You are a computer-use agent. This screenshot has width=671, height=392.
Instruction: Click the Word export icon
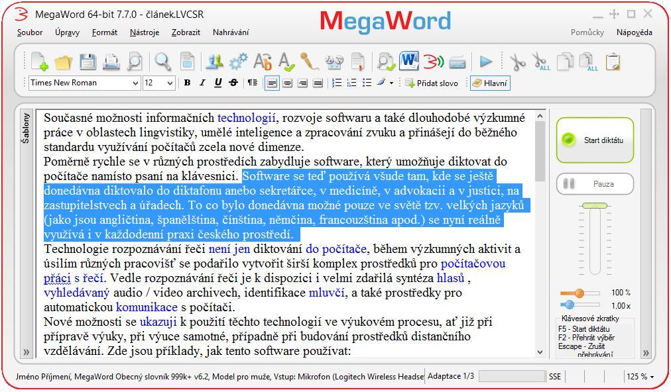point(408,61)
